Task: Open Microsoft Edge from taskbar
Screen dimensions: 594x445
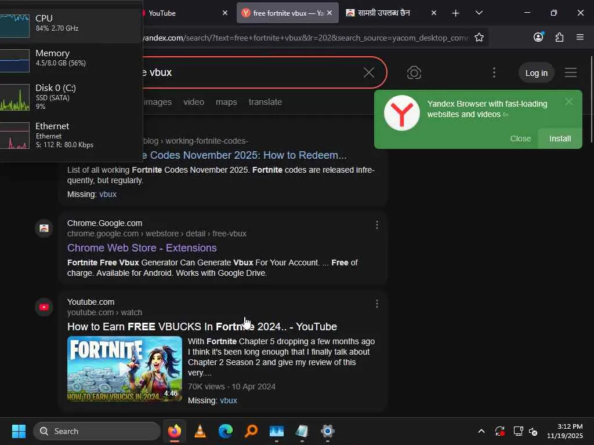Action: tap(226, 431)
